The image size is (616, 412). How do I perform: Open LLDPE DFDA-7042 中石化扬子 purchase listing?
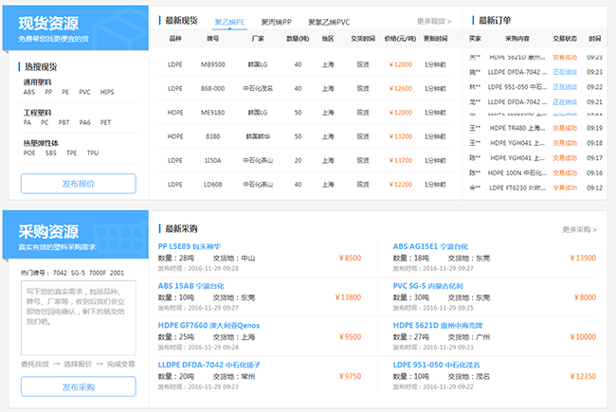tap(208, 365)
